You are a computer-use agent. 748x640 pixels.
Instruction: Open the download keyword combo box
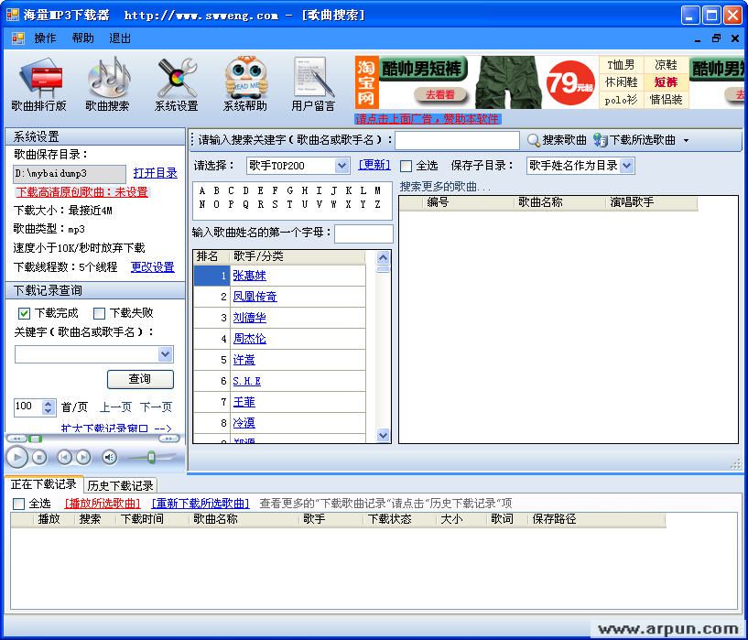(x=165, y=354)
